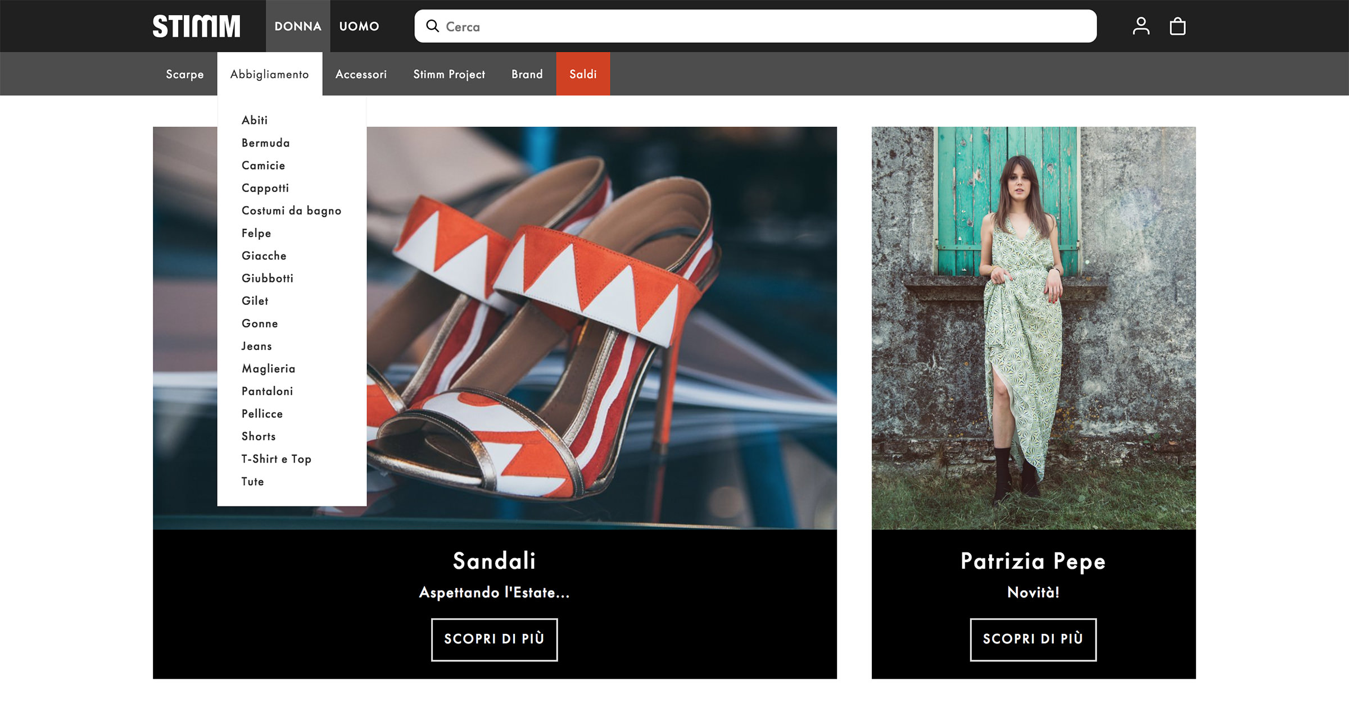
Task: Select Bermuda from the dropdown
Action: pos(266,143)
